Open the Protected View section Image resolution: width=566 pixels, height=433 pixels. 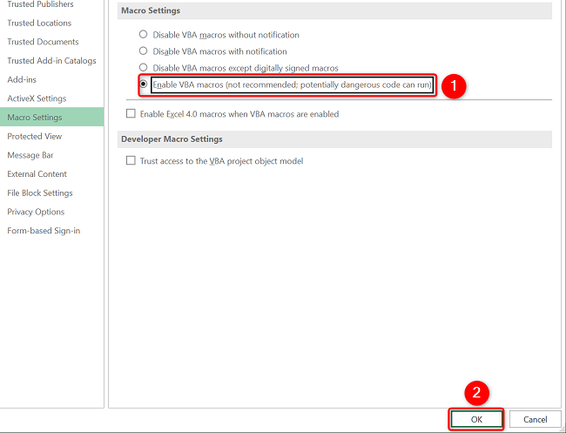[35, 136]
